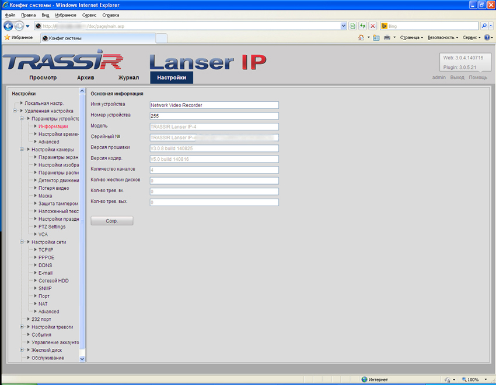Expand the Настройки тревоги tree node
The height and width of the screenshot is (385, 496).
coord(22,327)
